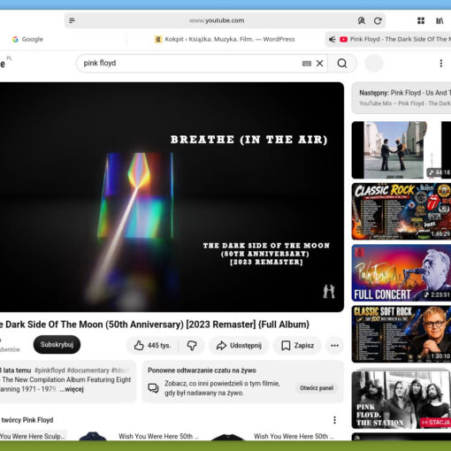451x451 pixels.
Task: Mute audio from the Pink Floyd tab
Action: tap(333, 39)
